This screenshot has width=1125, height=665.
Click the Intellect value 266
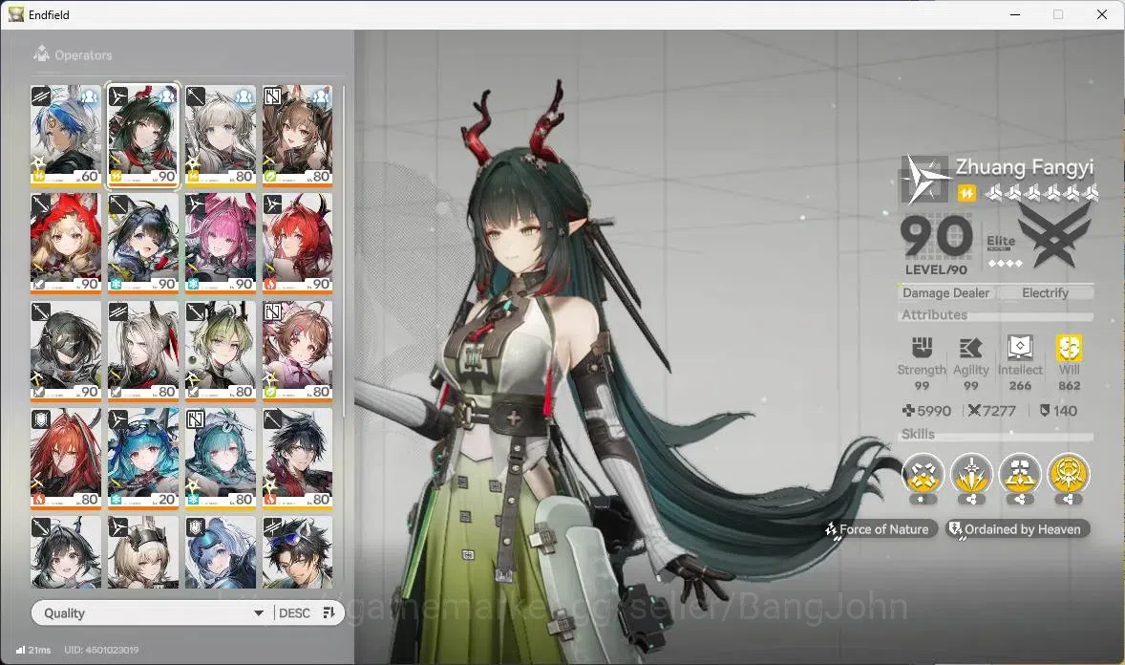[x=1020, y=386]
